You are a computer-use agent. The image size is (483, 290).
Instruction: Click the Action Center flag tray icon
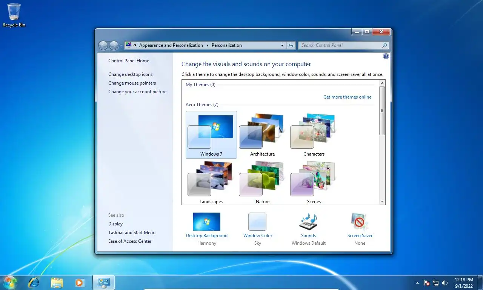click(427, 283)
